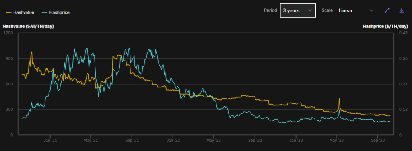Click the Hashprice ($/TH/day) axis title
This screenshot has height=151, width=412.
[x=385, y=26]
